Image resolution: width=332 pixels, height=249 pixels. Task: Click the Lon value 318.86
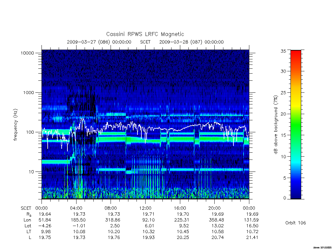click(x=113, y=220)
